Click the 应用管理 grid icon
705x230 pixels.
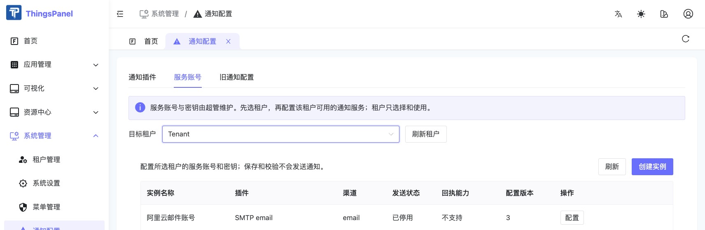pos(14,65)
